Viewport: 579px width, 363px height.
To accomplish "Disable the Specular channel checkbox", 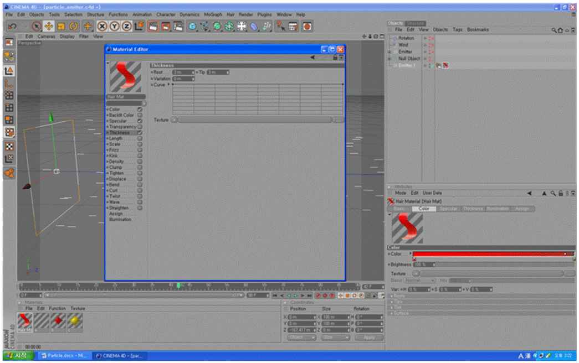I will tap(140, 121).
